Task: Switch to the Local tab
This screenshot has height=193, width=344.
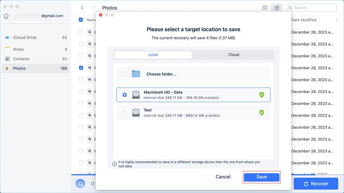Action: coord(153,55)
